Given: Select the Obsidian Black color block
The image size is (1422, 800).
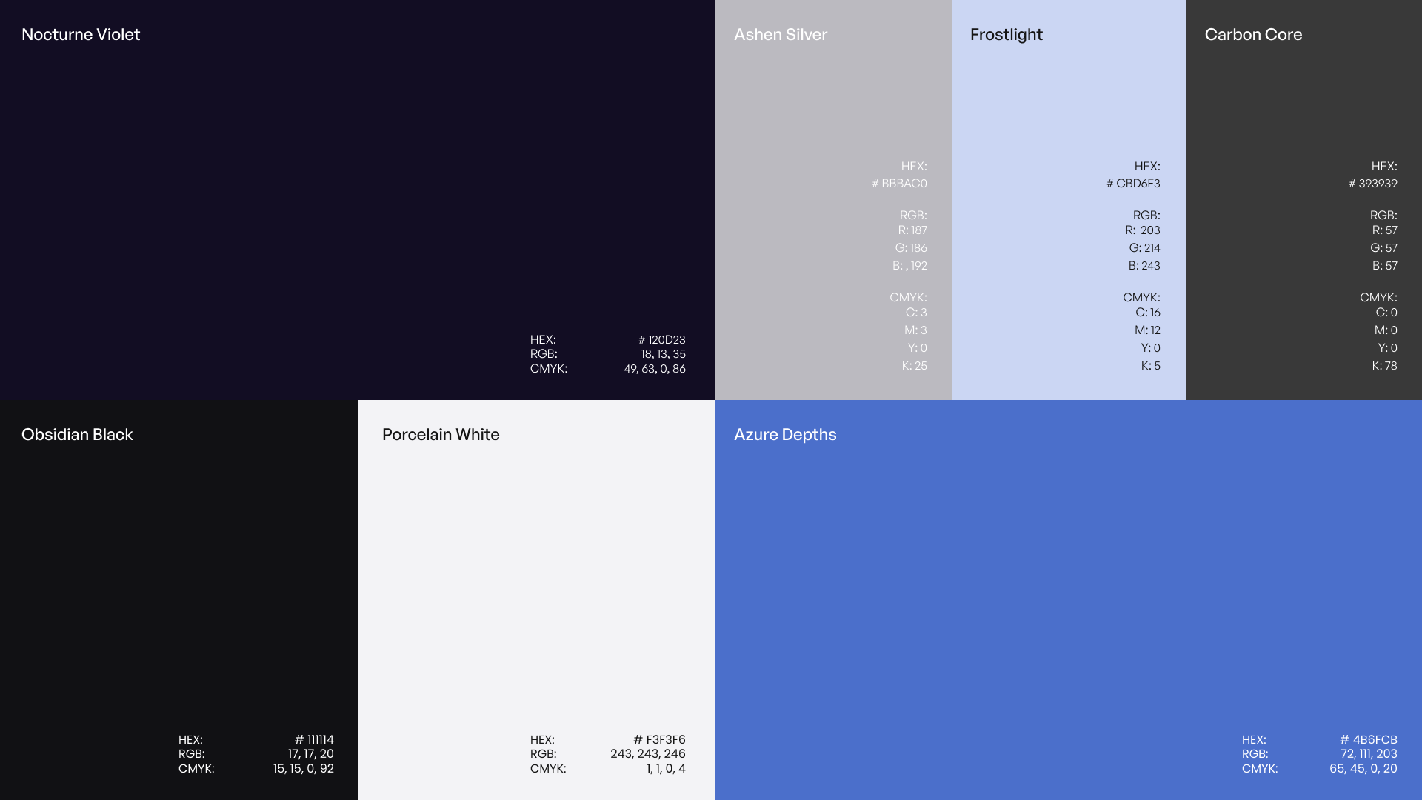Looking at the screenshot, I should 178,593.
